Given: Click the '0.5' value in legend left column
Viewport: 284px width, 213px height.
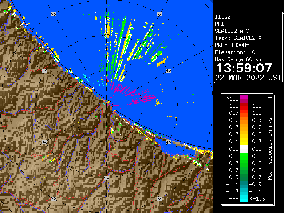Looking at the screenshot, I should click(x=234, y=127).
